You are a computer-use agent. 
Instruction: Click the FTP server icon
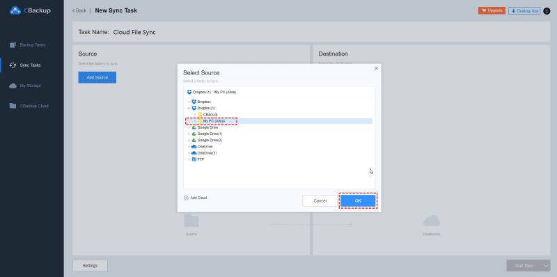coord(194,159)
